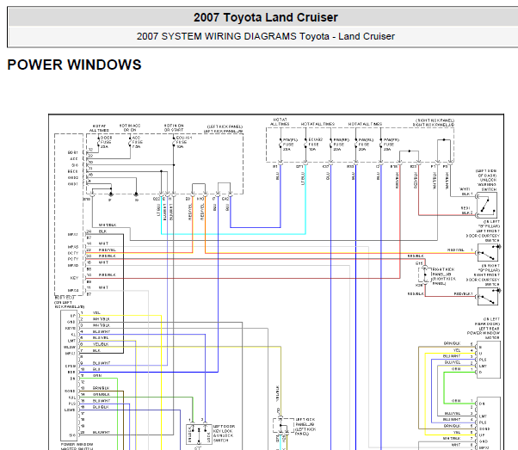Click the "LT BLU" label below connector Q71

303,178
